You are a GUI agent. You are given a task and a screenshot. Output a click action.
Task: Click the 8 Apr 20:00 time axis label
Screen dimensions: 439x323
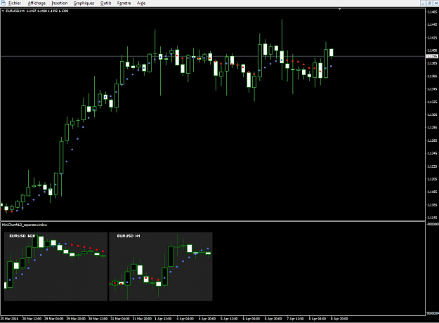point(339,319)
